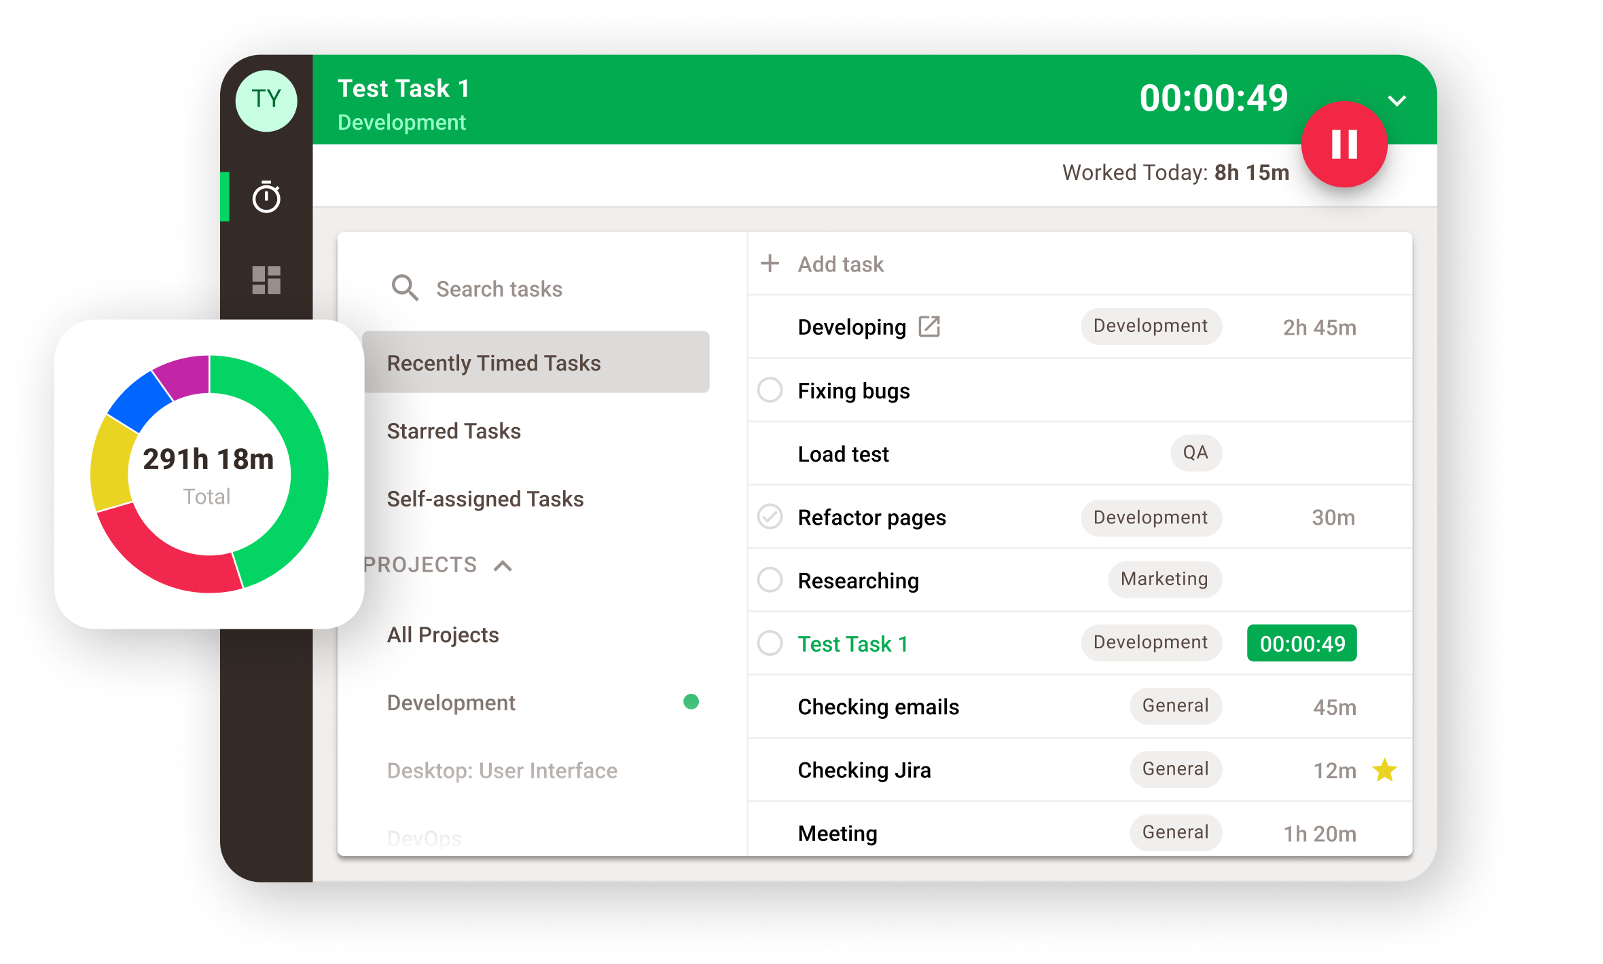Click the General tag on Checking emails

pos(1176,706)
